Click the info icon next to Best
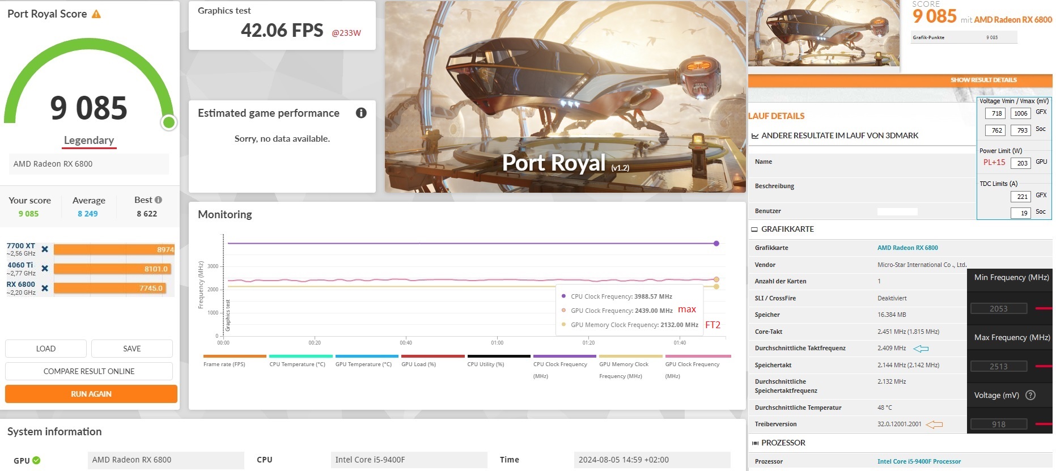The height and width of the screenshot is (471, 1056). click(158, 200)
